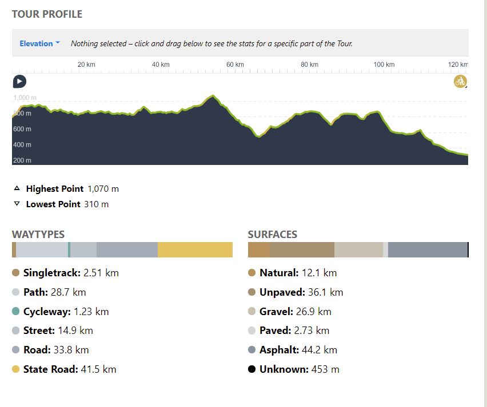Click the Natural surface legend dot
The width and height of the screenshot is (487, 407).
click(x=252, y=273)
